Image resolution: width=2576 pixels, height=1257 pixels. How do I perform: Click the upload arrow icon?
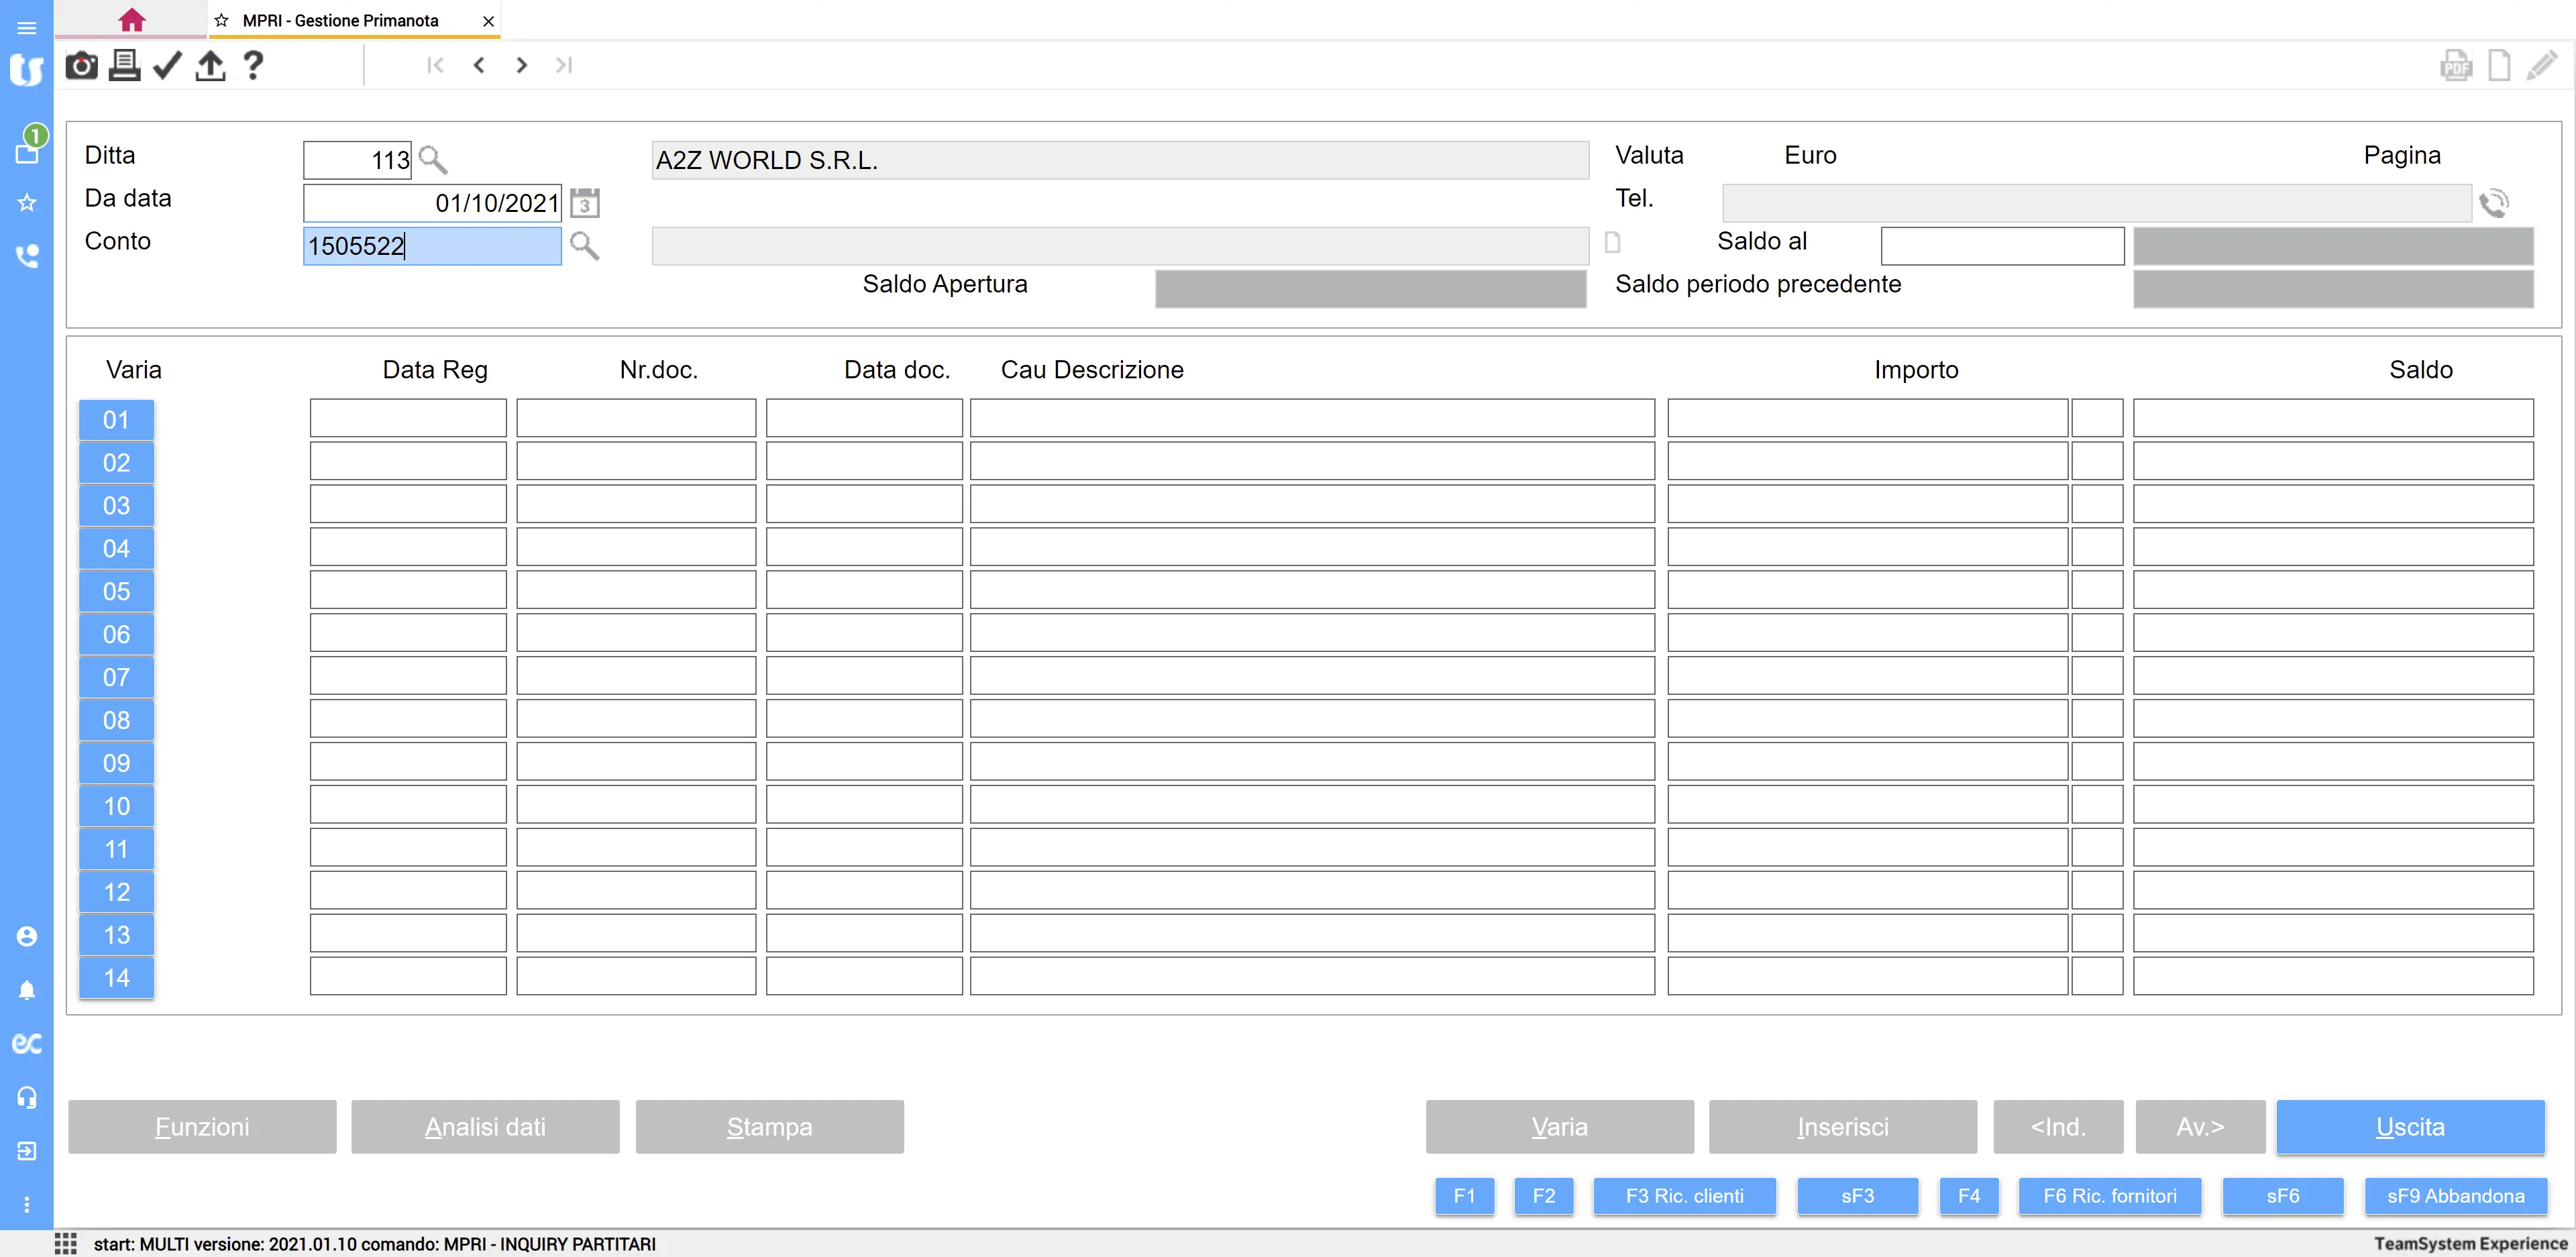pos(210,66)
